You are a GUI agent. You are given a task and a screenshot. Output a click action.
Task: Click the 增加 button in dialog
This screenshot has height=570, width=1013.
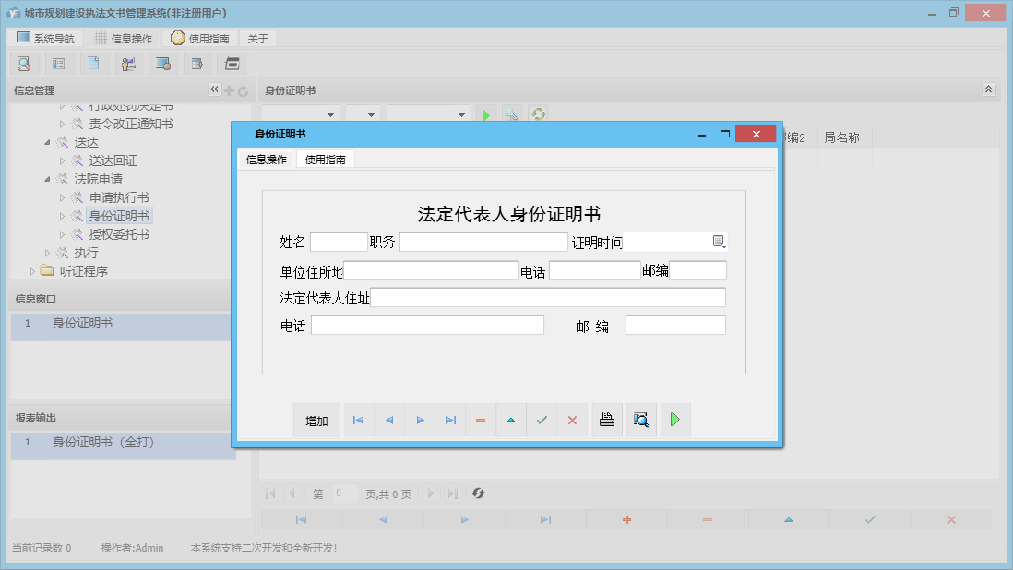tap(316, 420)
